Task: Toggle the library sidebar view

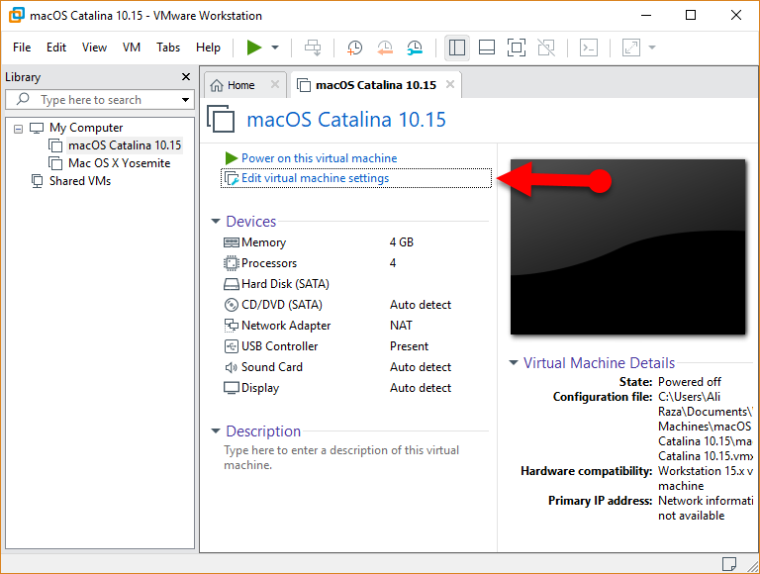Action: 456,48
